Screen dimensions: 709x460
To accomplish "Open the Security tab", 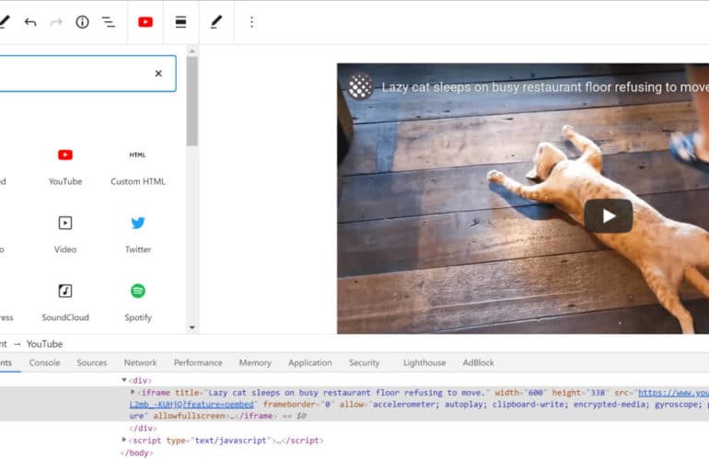I will 364,362.
